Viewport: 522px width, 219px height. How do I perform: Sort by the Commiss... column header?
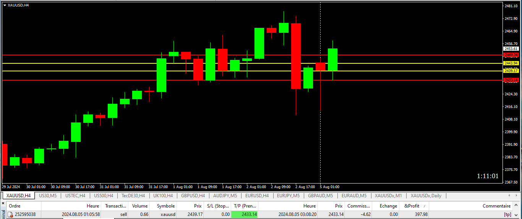pos(358,206)
